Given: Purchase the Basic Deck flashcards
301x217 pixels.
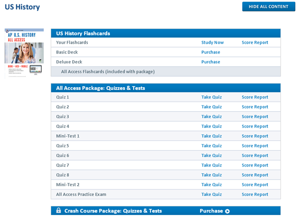Looking at the screenshot, I should click(x=210, y=52).
